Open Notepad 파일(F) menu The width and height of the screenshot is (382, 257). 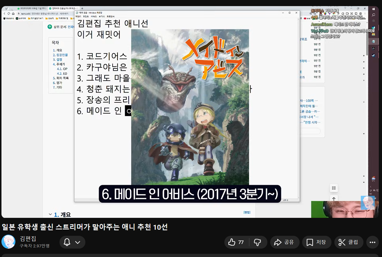[78, 16]
